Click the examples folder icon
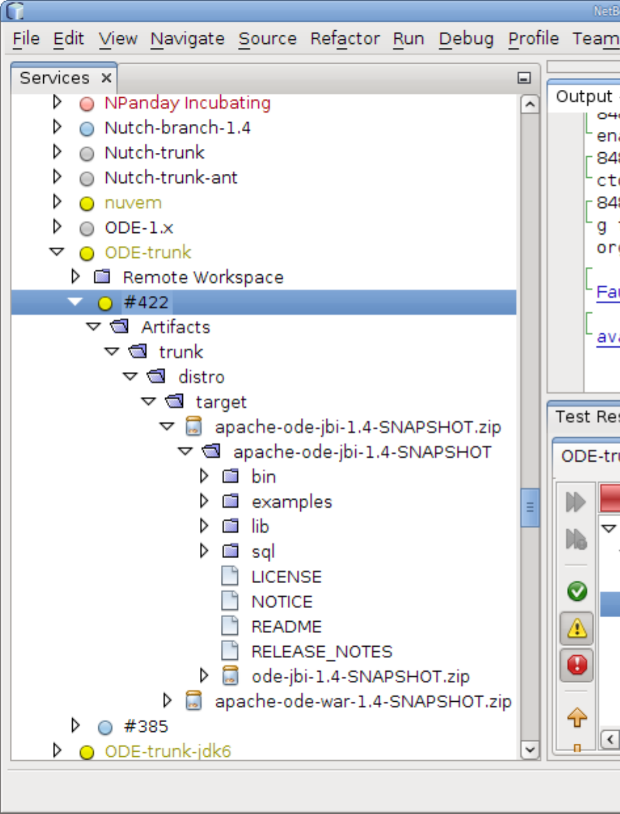 230,501
